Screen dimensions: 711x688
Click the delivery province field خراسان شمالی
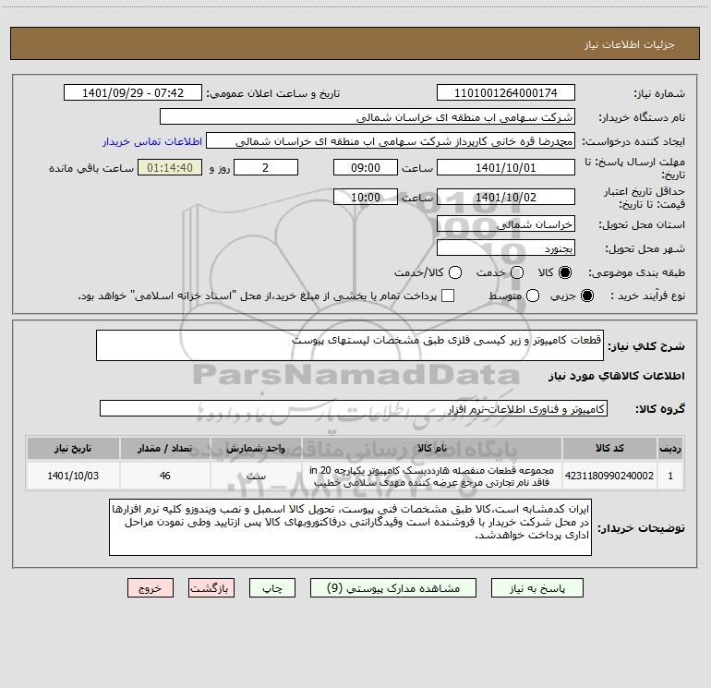click(x=506, y=224)
